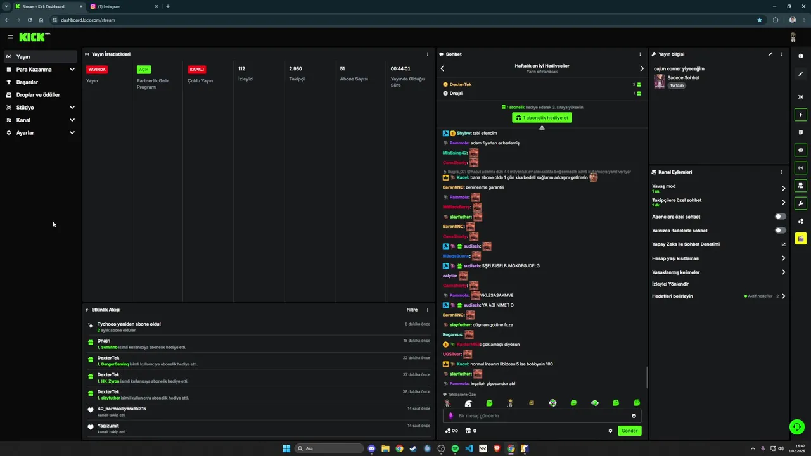Image resolution: width=811 pixels, height=456 pixels.
Task: Click the broadcast signal icon in the right toolbar
Action: (x=801, y=168)
